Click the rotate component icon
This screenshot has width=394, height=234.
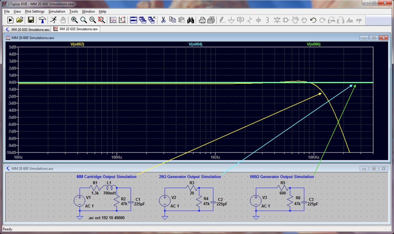[x=331, y=20]
